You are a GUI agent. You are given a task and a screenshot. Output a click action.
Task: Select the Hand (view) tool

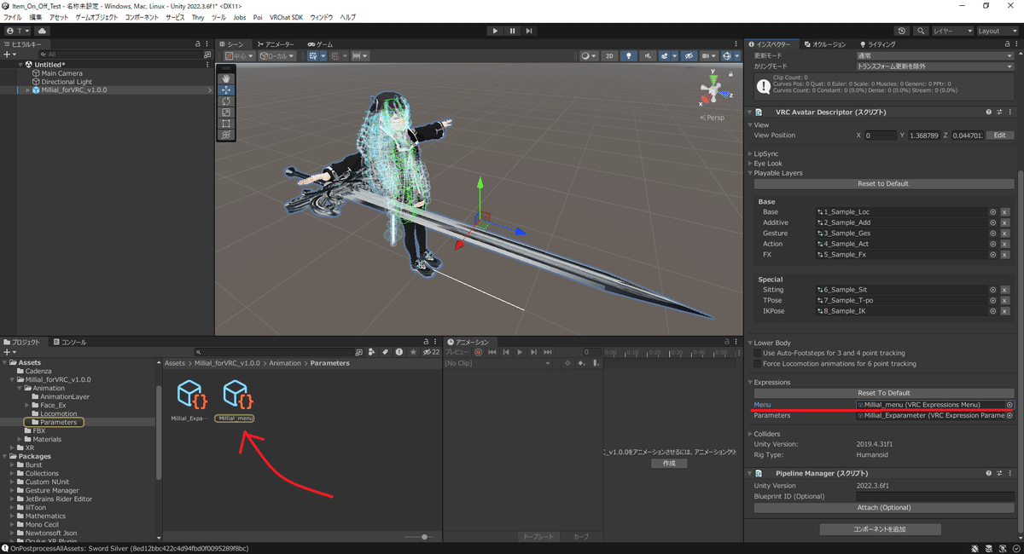pos(226,78)
